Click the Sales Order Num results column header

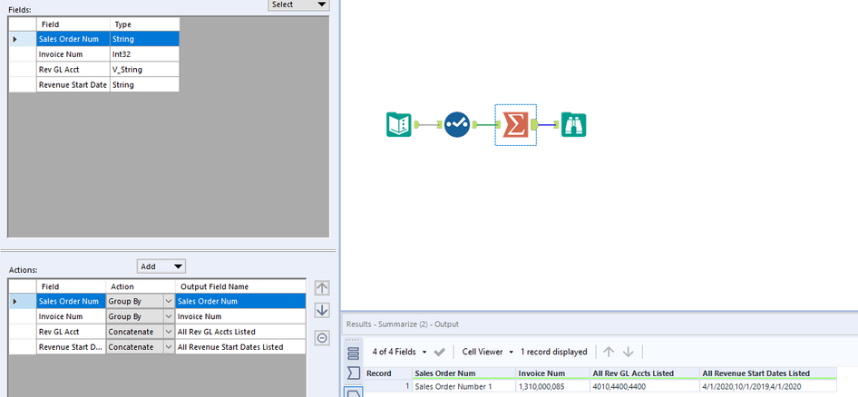point(464,373)
